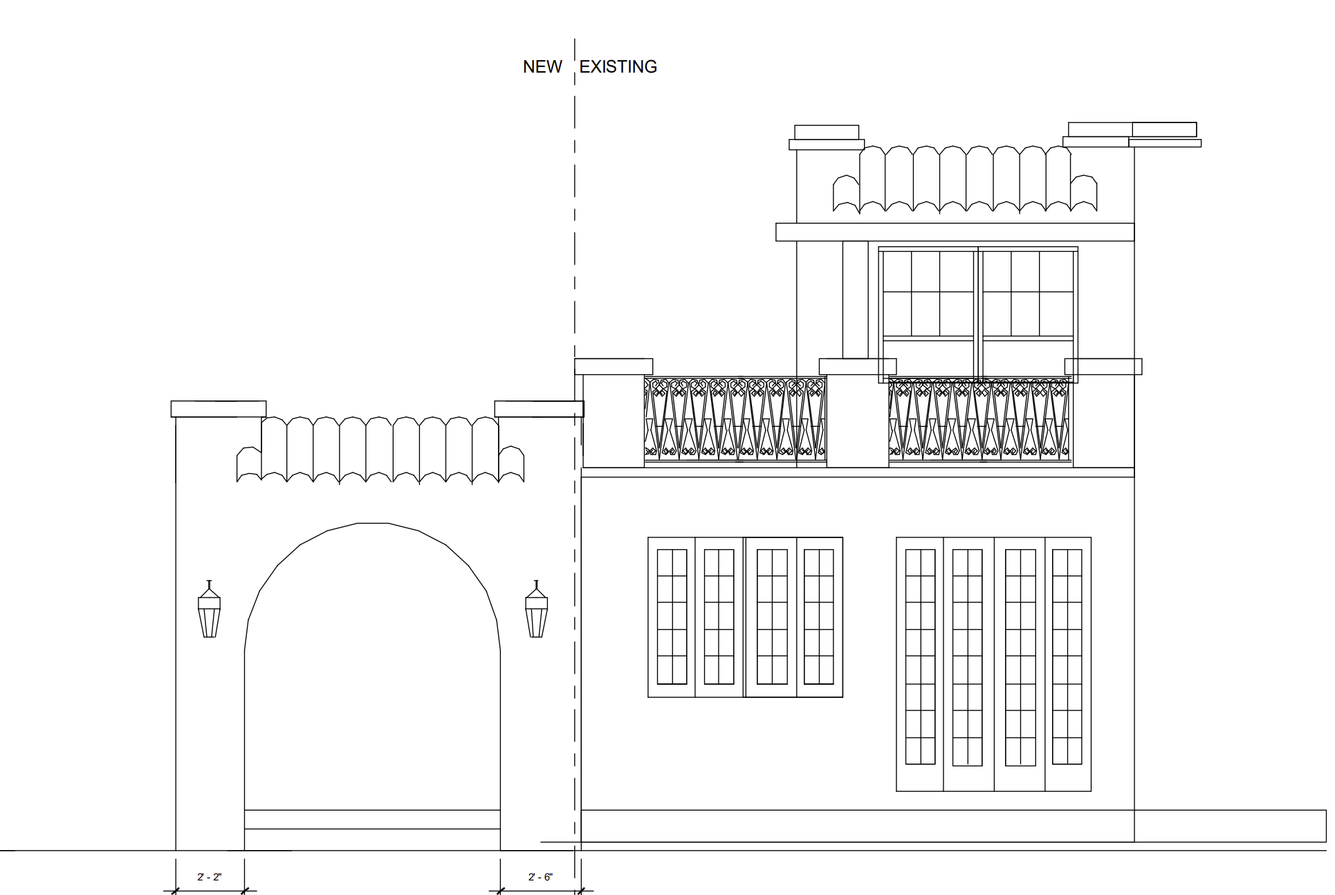1335x895 pixels.
Task: Click the NEW label text
Action: (542, 67)
